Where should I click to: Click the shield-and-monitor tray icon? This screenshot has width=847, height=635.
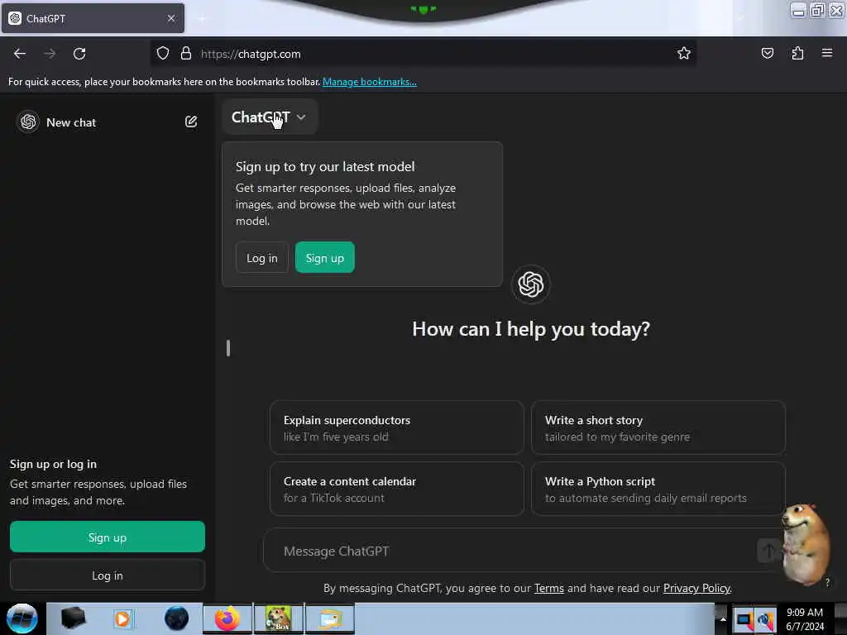pyautogui.click(x=765, y=620)
